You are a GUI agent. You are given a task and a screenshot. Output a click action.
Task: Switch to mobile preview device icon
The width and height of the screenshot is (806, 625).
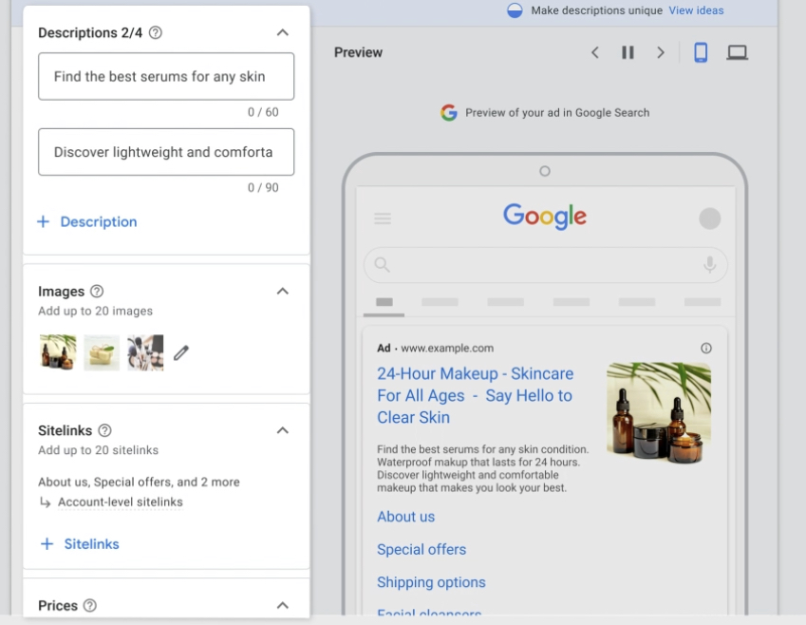(701, 52)
